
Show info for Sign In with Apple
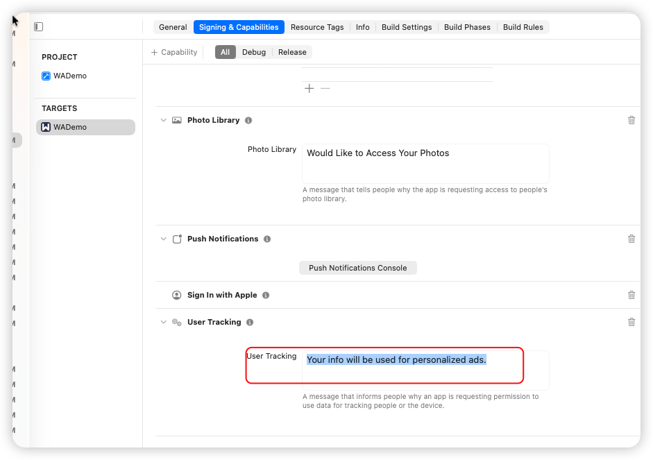click(266, 295)
